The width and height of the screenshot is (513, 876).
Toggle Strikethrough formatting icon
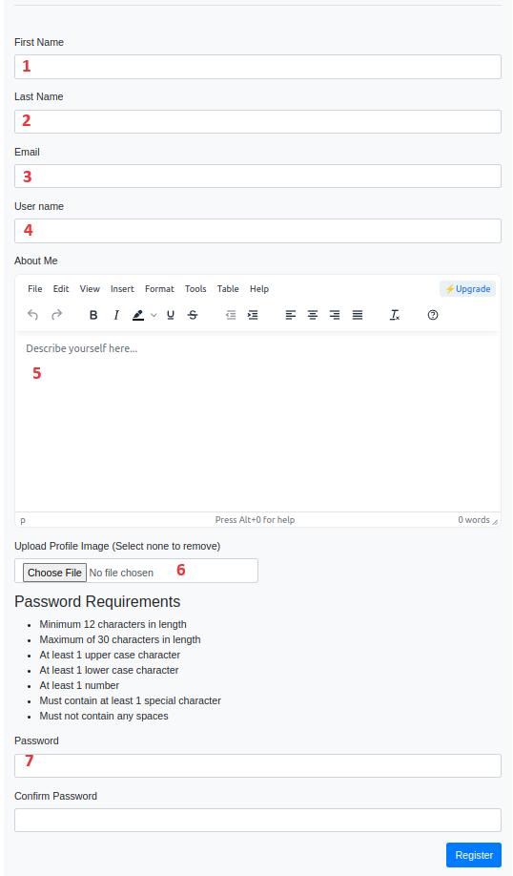pos(193,315)
